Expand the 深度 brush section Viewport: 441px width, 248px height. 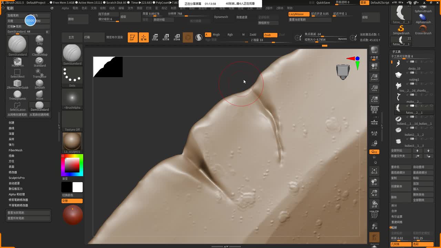click(12, 134)
